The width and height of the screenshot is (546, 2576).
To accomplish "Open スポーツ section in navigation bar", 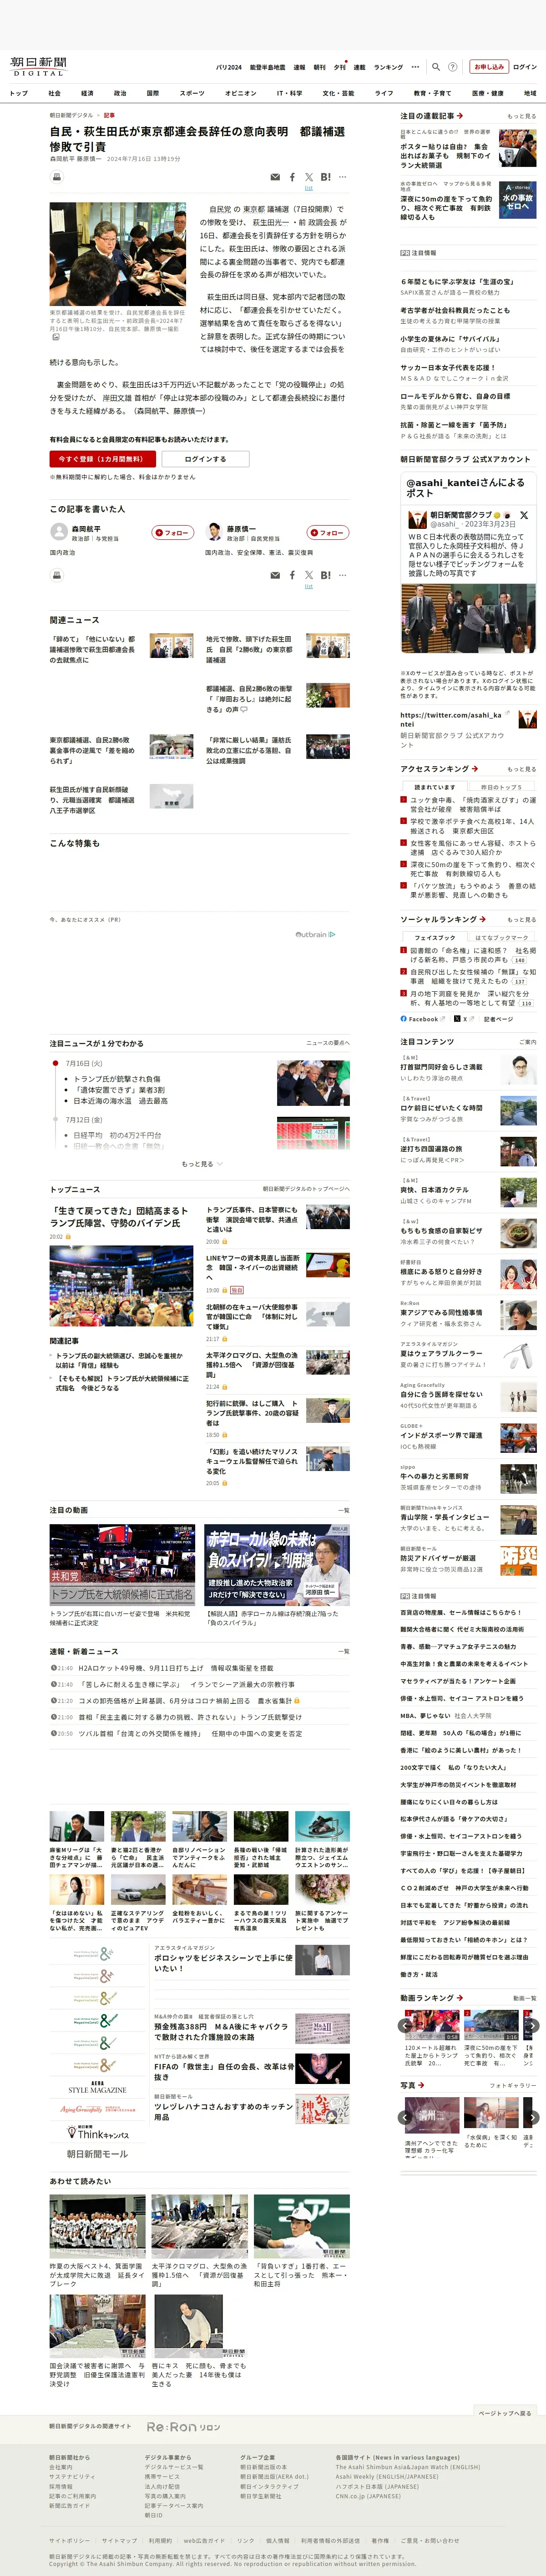I will coord(192,93).
